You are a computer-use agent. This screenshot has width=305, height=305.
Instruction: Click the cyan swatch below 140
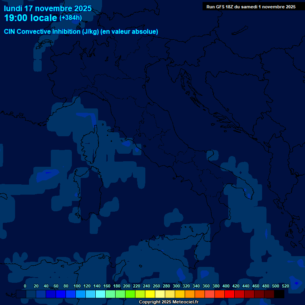click(100, 294)
